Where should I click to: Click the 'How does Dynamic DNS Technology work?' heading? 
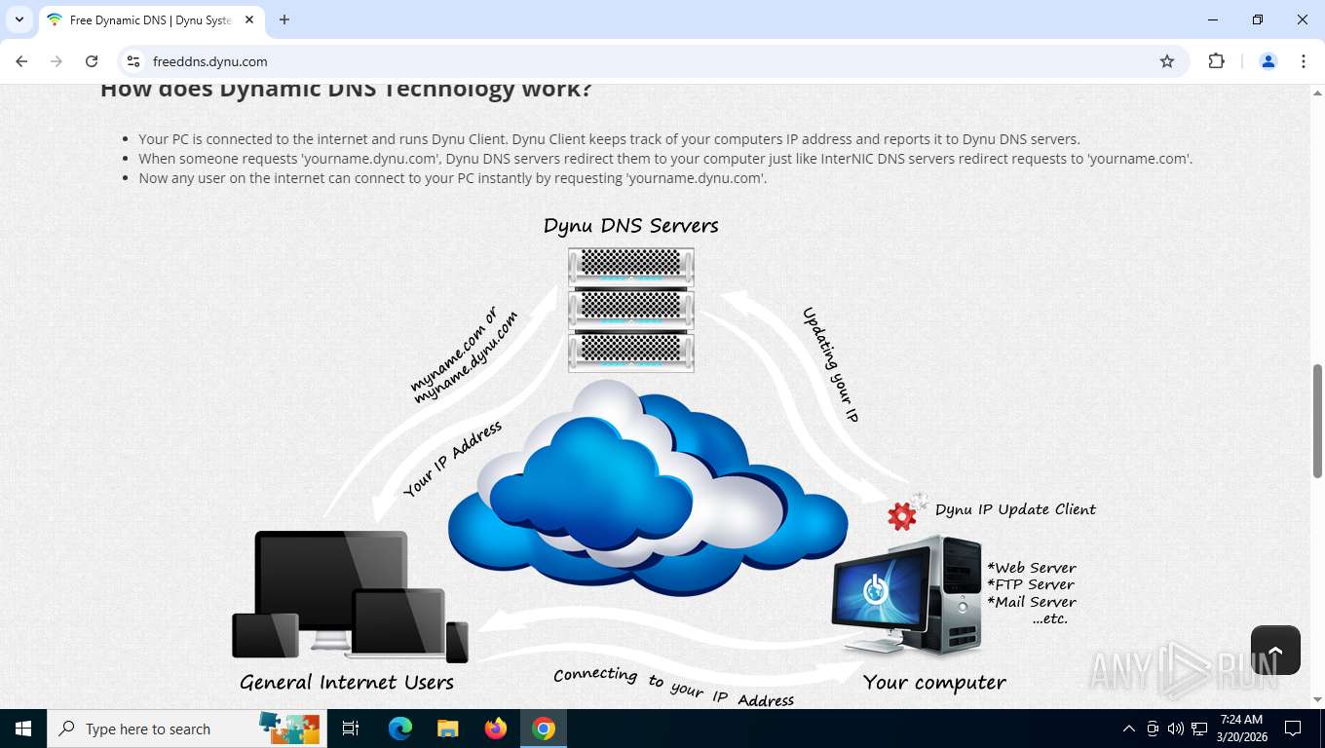point(346,90)
